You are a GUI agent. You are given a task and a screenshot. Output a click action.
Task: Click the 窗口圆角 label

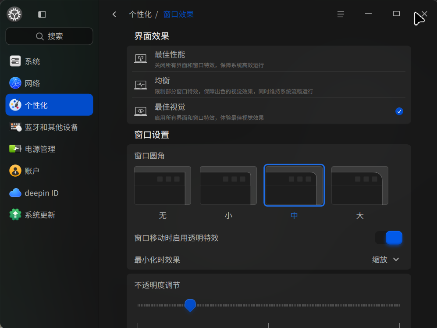pyautogui.click(x=149, y=156)
